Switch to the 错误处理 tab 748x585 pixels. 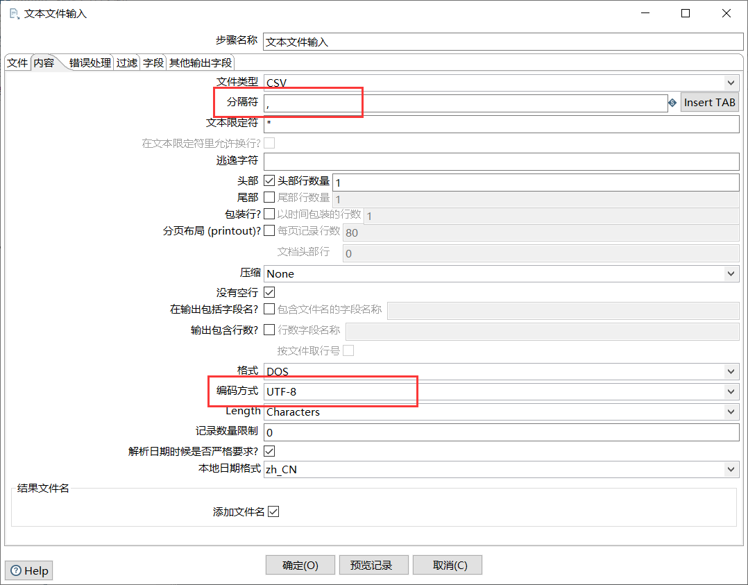[90, 63]
